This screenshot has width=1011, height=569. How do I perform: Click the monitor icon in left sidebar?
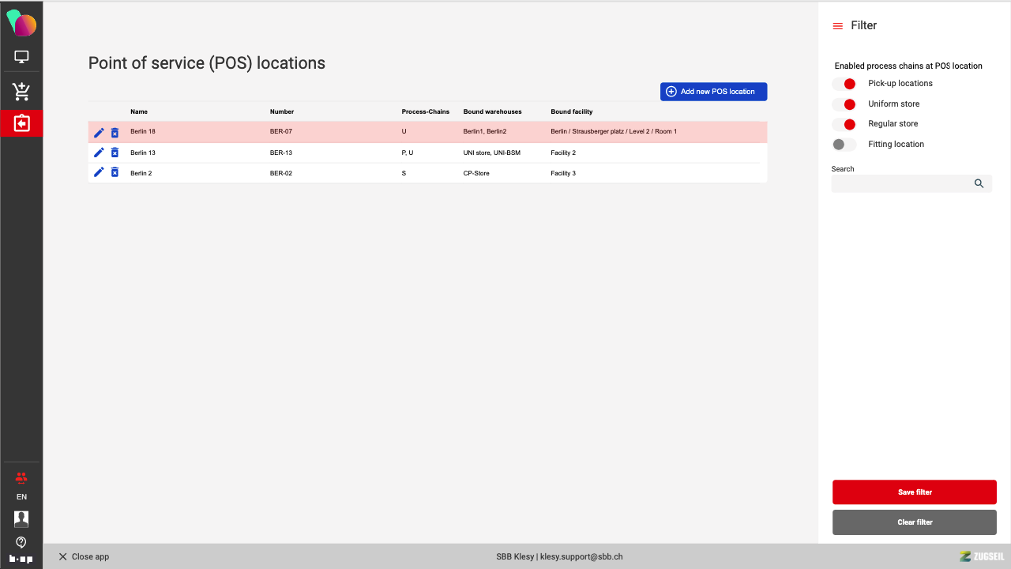click(x=21, y=57)
